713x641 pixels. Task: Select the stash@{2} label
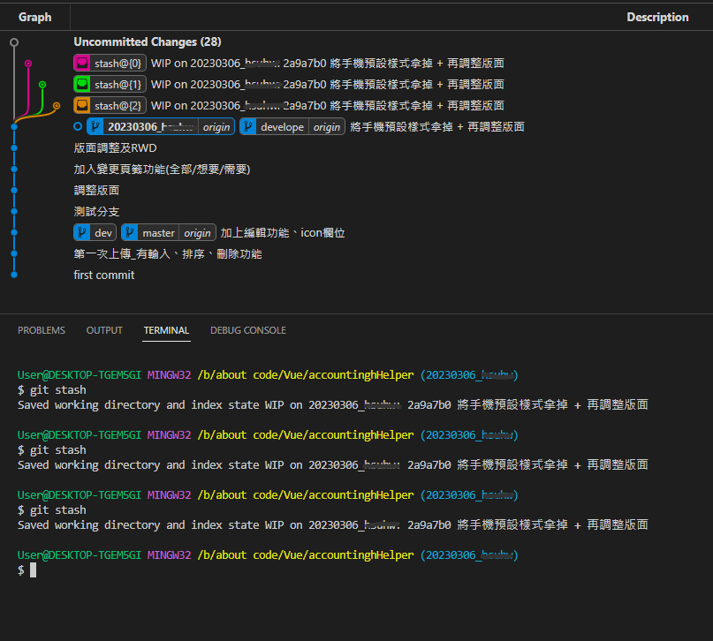[118, 105]
